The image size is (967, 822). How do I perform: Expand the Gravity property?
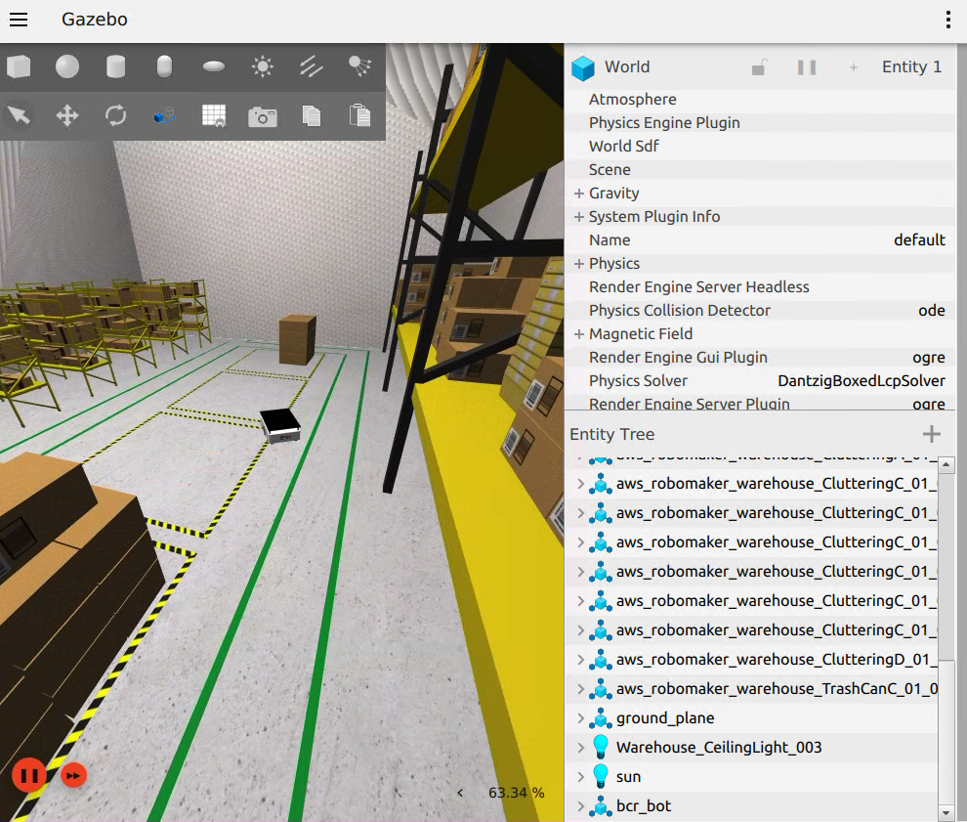click(x=578, y=194)
